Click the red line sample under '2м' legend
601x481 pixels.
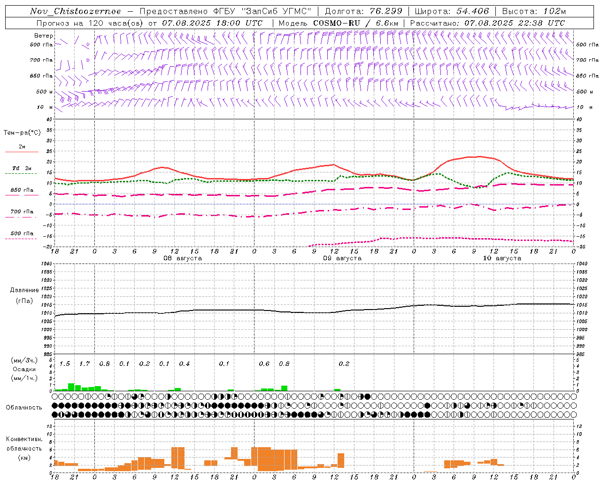(x=22, y=152)
